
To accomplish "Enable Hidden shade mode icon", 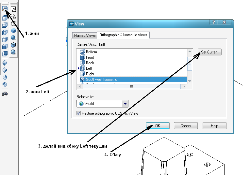I will tap(13, 23).
